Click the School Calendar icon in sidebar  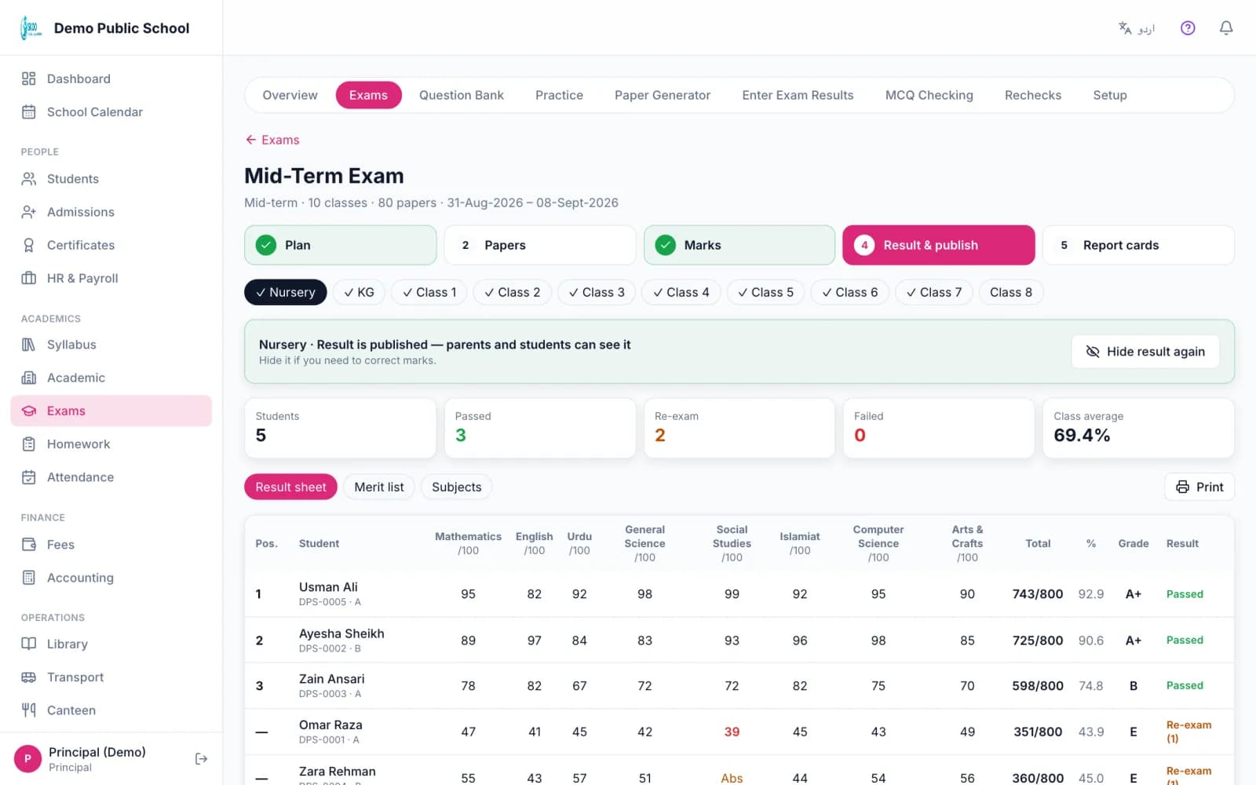click(x=29, y=111)
